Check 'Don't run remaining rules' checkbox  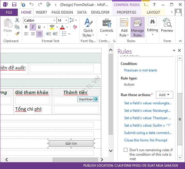click(x=126, y=150)
